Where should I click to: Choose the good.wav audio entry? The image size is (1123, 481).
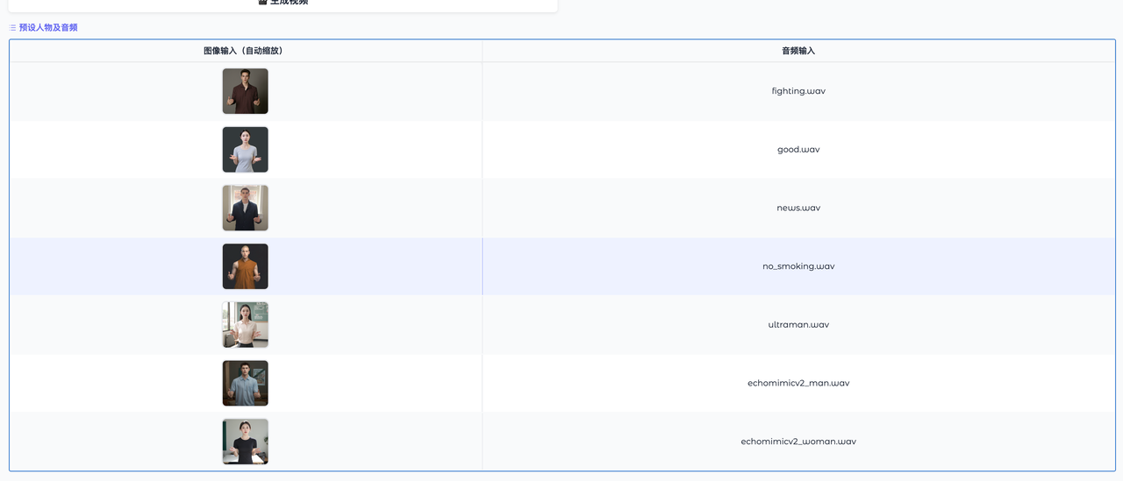click(x=798, y=150)
